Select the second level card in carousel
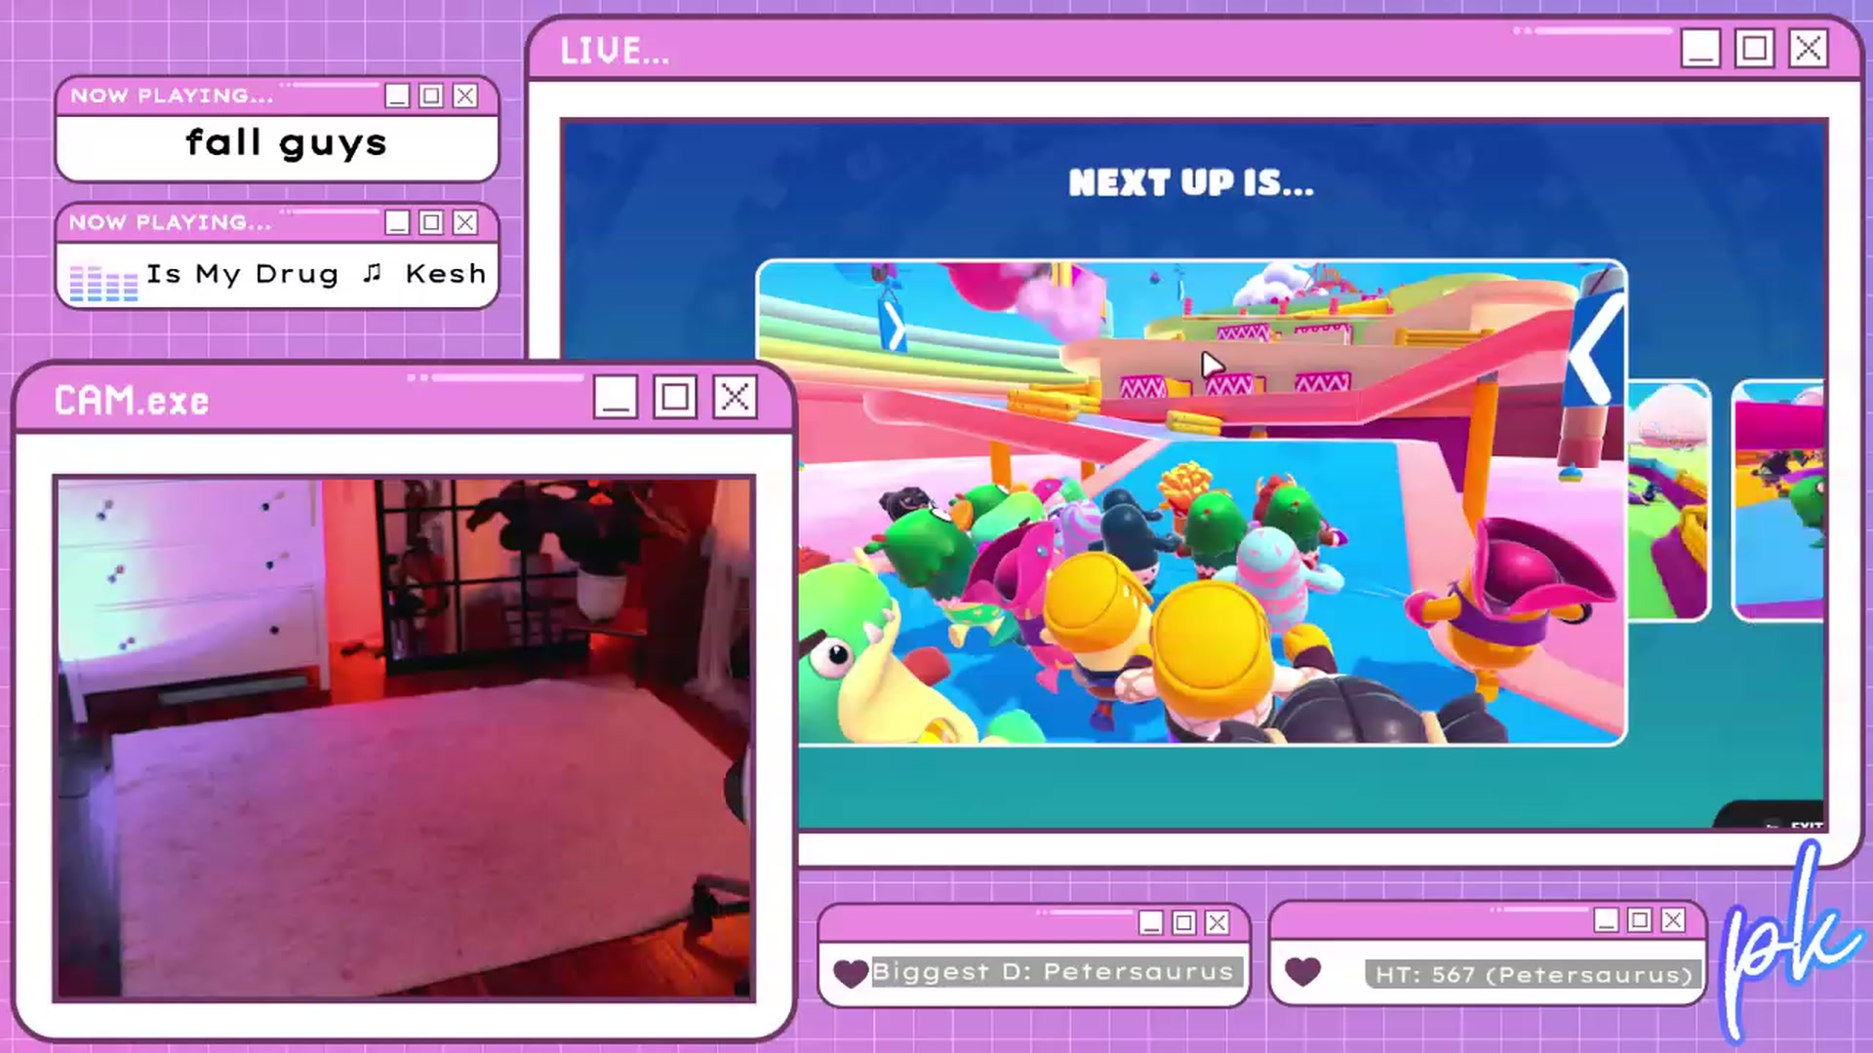Viewport: 1873px width, 1053px height. [x=1669, y=500]
